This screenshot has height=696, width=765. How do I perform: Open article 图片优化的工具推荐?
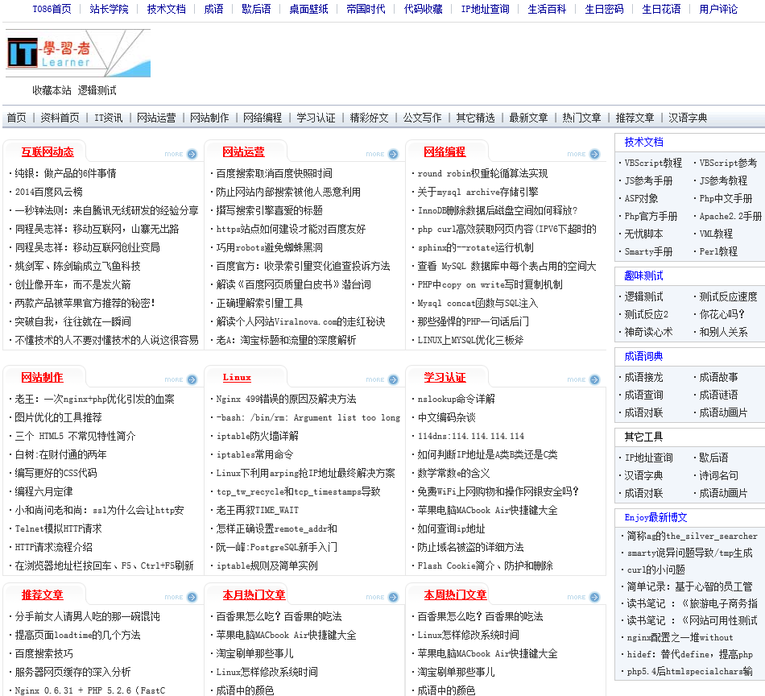[58, 417]
